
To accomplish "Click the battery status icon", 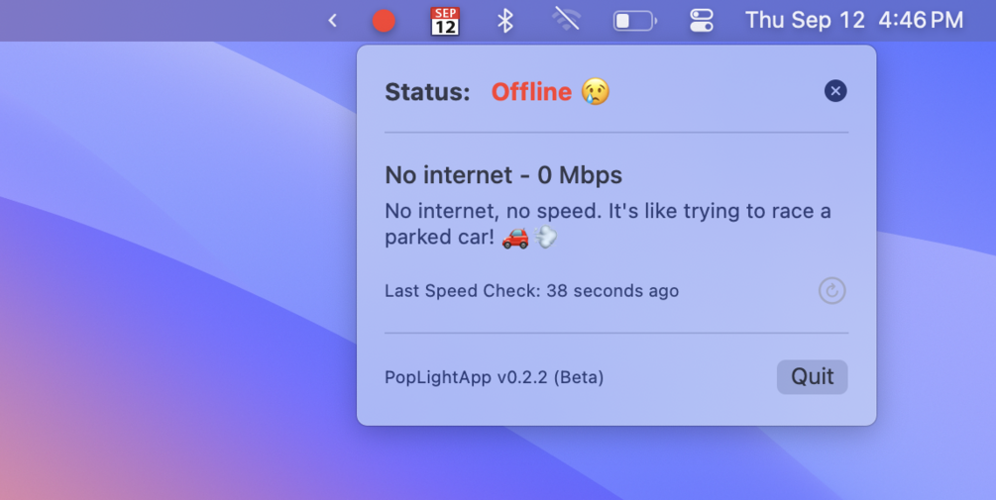I will point(634,21).
